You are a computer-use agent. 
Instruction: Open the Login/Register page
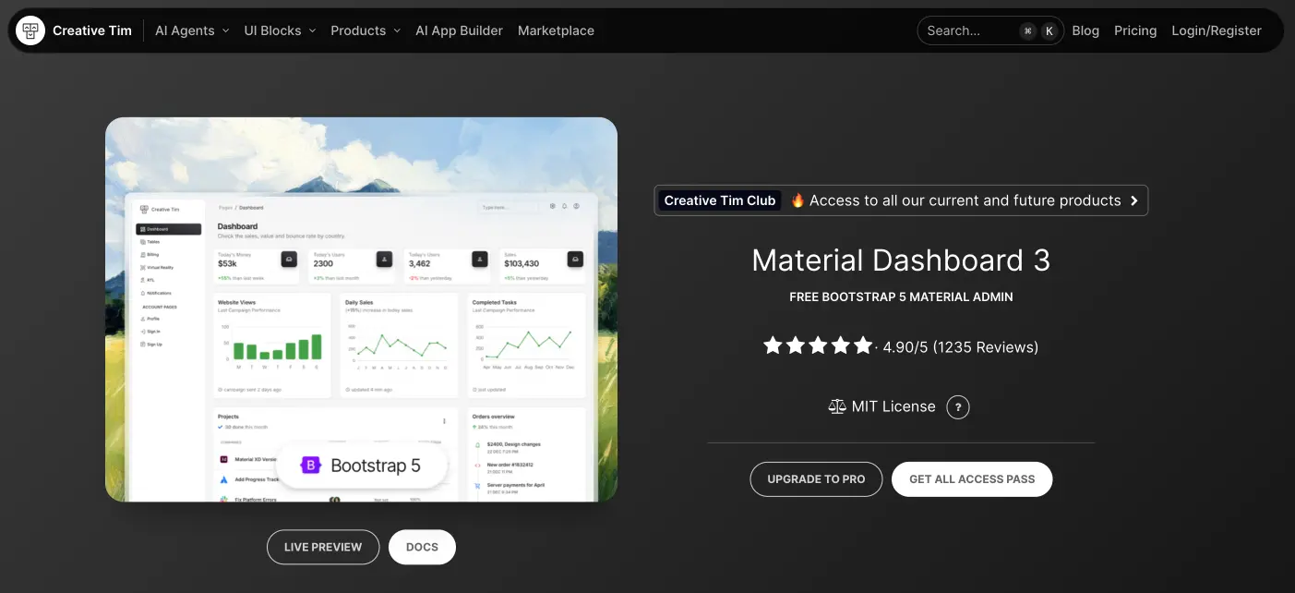click(x=1217, y=30)
